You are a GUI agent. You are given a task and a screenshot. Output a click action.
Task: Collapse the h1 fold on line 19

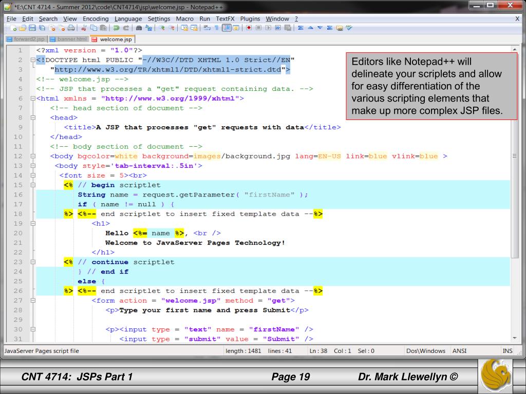click(x=33, y=224)
